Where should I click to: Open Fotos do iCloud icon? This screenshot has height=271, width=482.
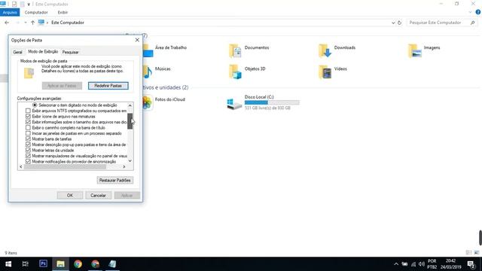coord(148,102)
